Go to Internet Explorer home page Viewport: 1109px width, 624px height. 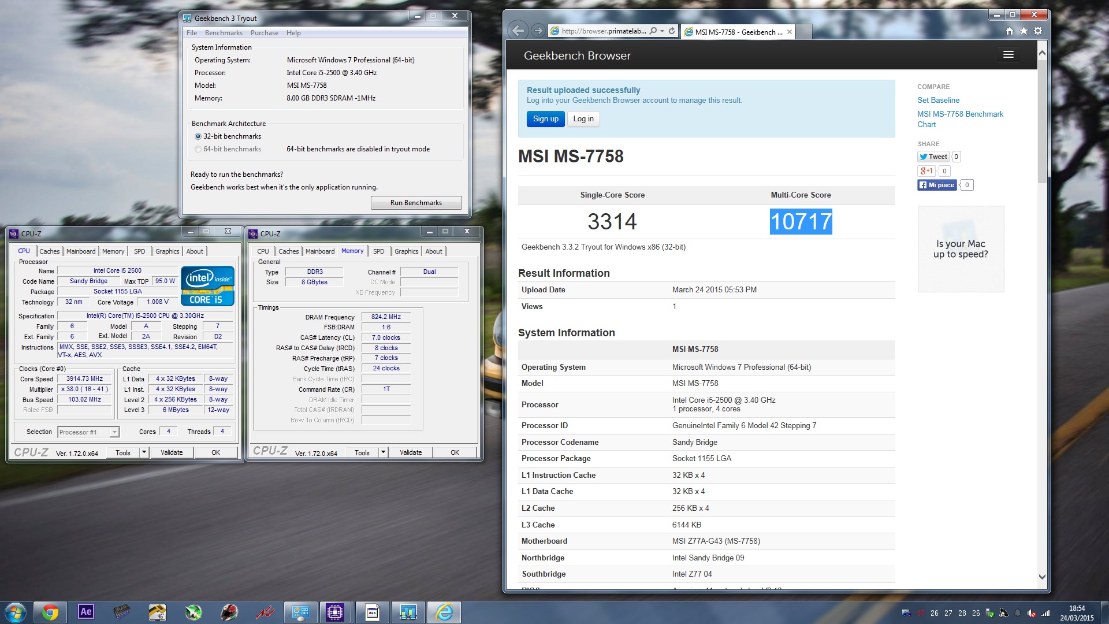[x=1010, y=31]
